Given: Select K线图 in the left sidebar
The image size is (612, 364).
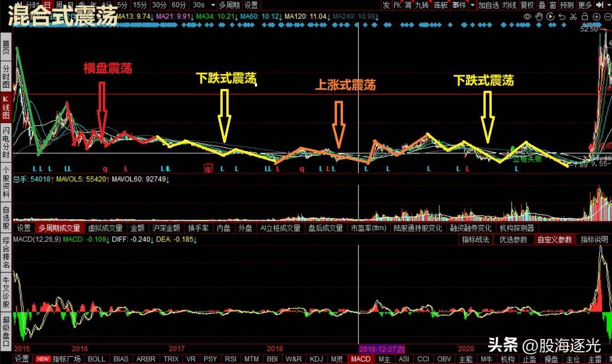Looking at the screenshot, I should click(6, 108).
